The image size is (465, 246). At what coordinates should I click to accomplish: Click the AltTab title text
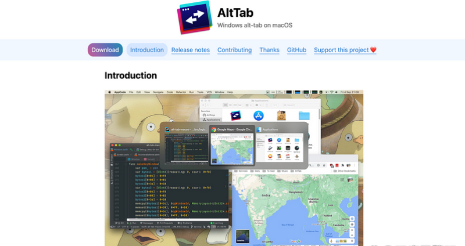pyautogui.click(x=235, y=13)
